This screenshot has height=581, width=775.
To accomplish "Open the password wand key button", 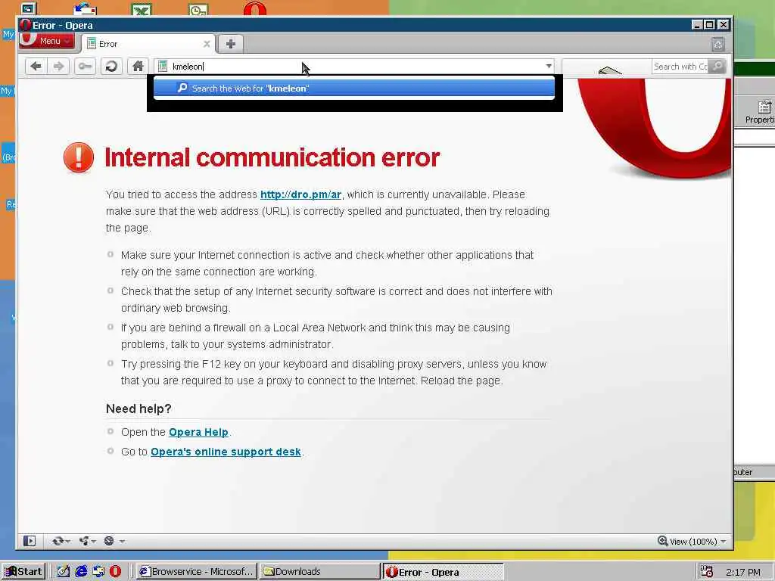I will tap(85, 67).
